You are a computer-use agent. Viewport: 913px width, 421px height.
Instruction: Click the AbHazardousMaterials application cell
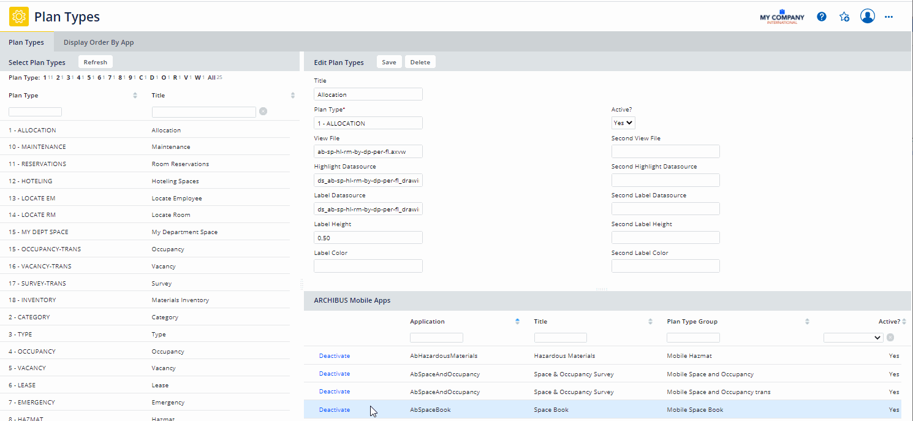tap(444, 356)
